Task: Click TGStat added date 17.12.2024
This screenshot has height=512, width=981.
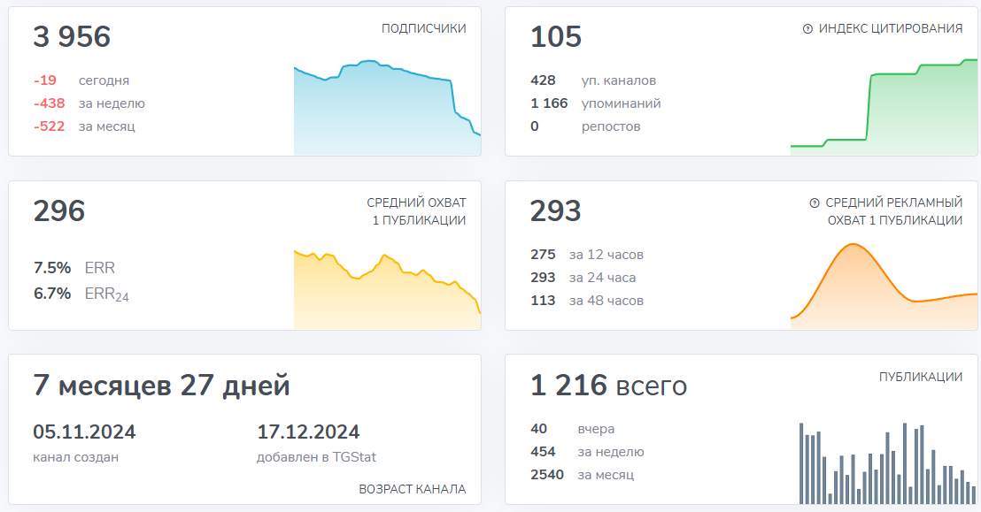Action: point(308,432)
